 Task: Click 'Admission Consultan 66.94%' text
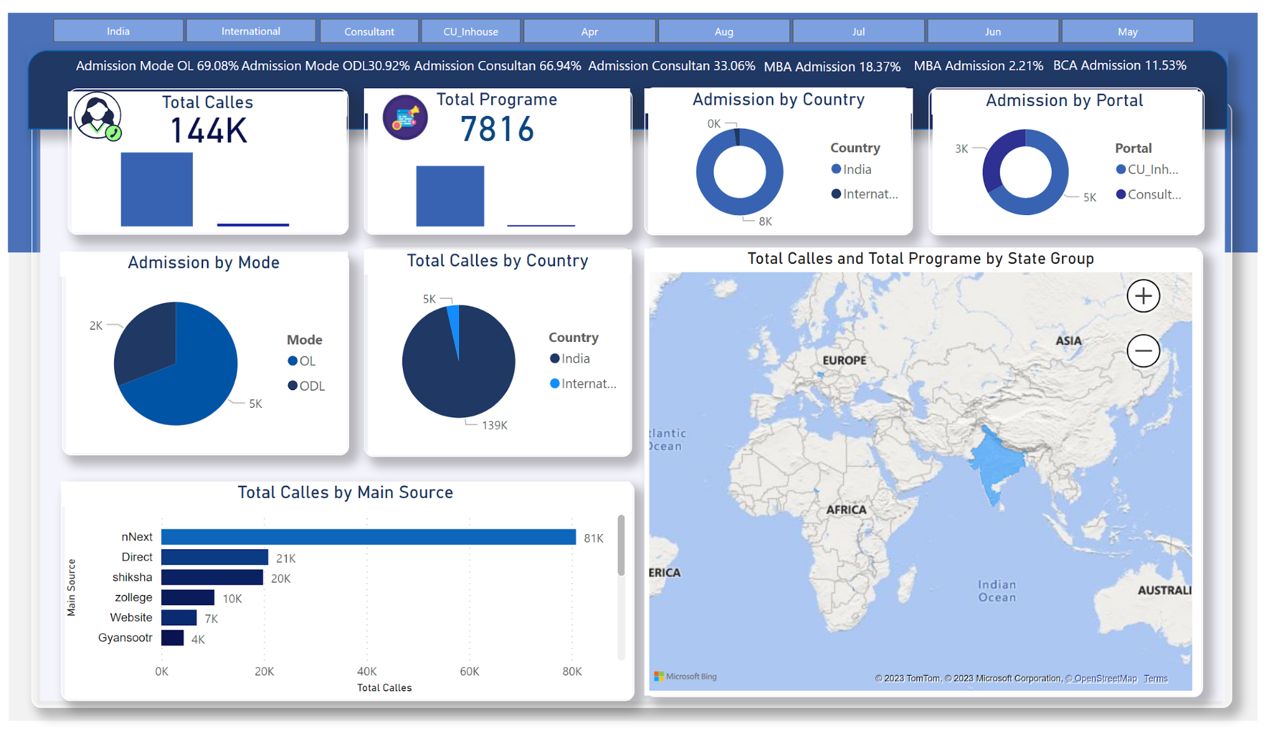498,65
